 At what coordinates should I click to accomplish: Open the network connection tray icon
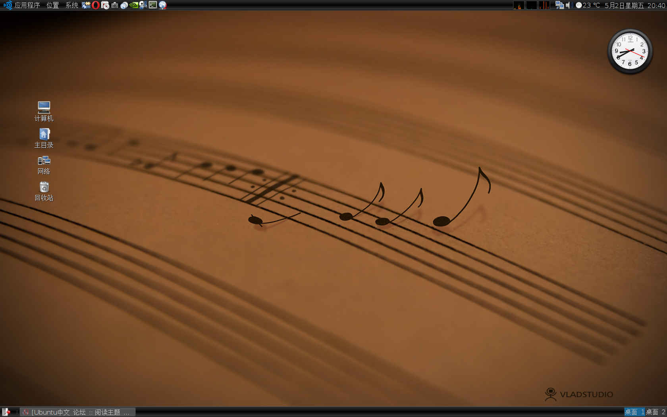(559, 5)
